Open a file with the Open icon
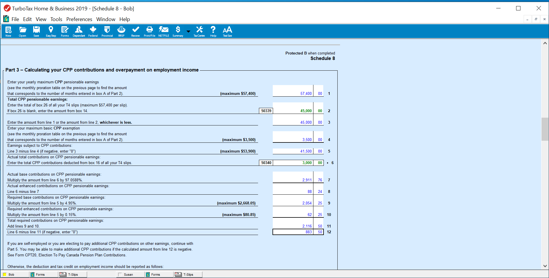This screenshot has width=549, height=278. 22,31
